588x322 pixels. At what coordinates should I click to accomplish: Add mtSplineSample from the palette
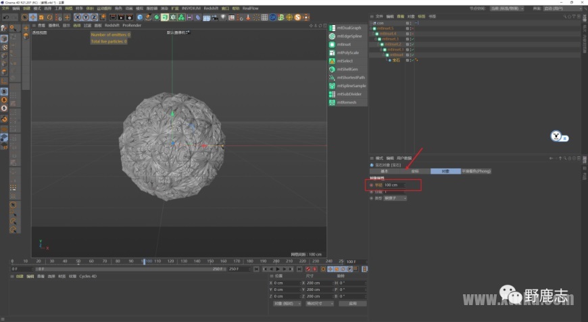(x=347, y=85)
